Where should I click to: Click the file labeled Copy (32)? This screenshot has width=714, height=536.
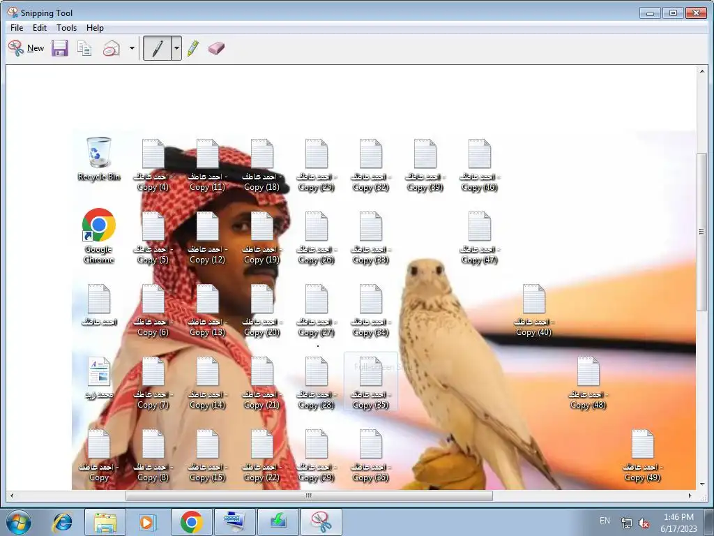coord(371,165)
